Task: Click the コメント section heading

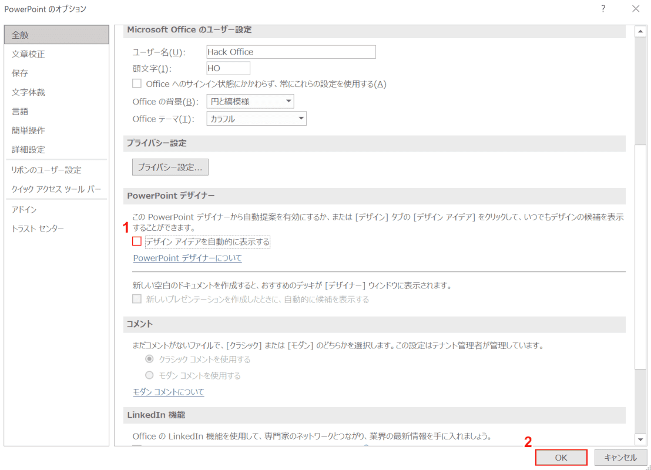Action: 140,324
